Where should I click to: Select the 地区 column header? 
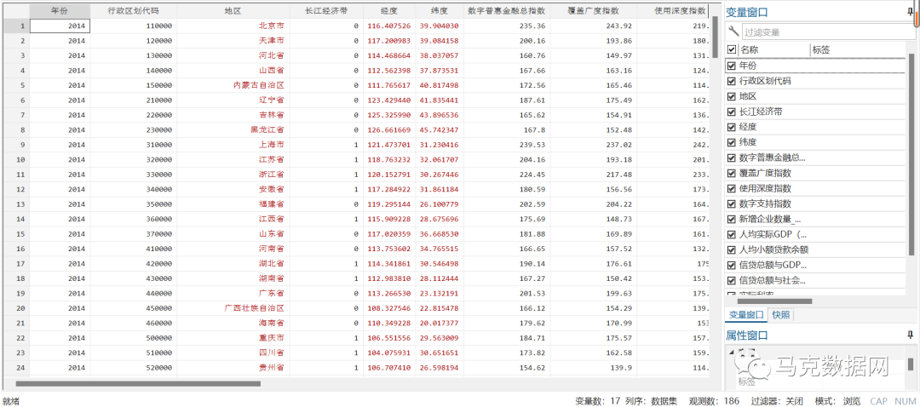pyautogui.click(x=233, y=10)
